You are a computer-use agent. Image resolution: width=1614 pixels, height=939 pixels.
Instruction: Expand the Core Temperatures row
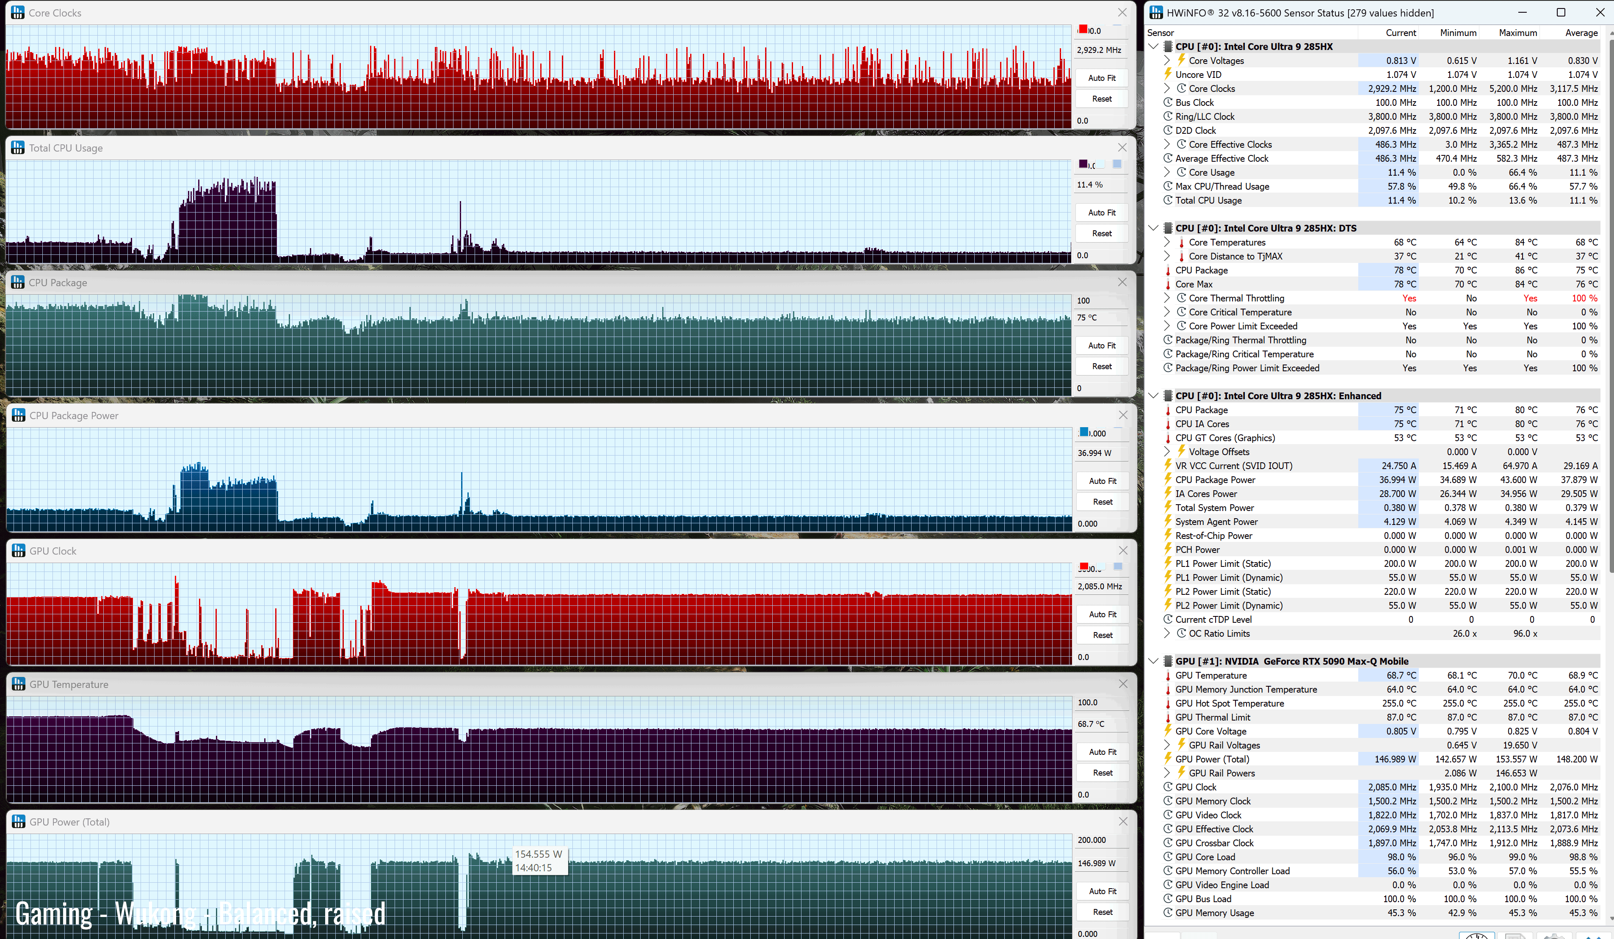click(1167, 242)
